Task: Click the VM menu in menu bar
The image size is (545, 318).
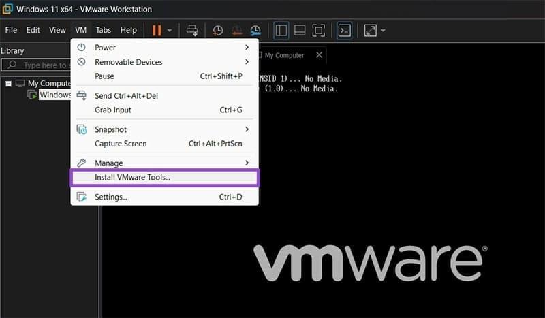Action: [x=80, y=30]
